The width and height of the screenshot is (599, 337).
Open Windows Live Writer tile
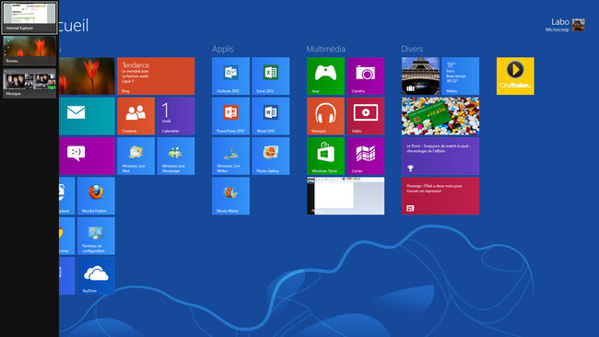230,157
